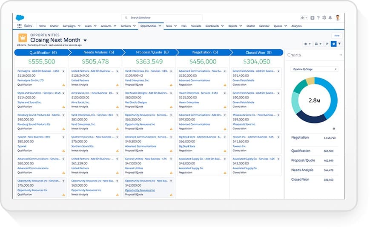Click the yellow donut chart segment
The image size is (373, 232).
[310, 81]
